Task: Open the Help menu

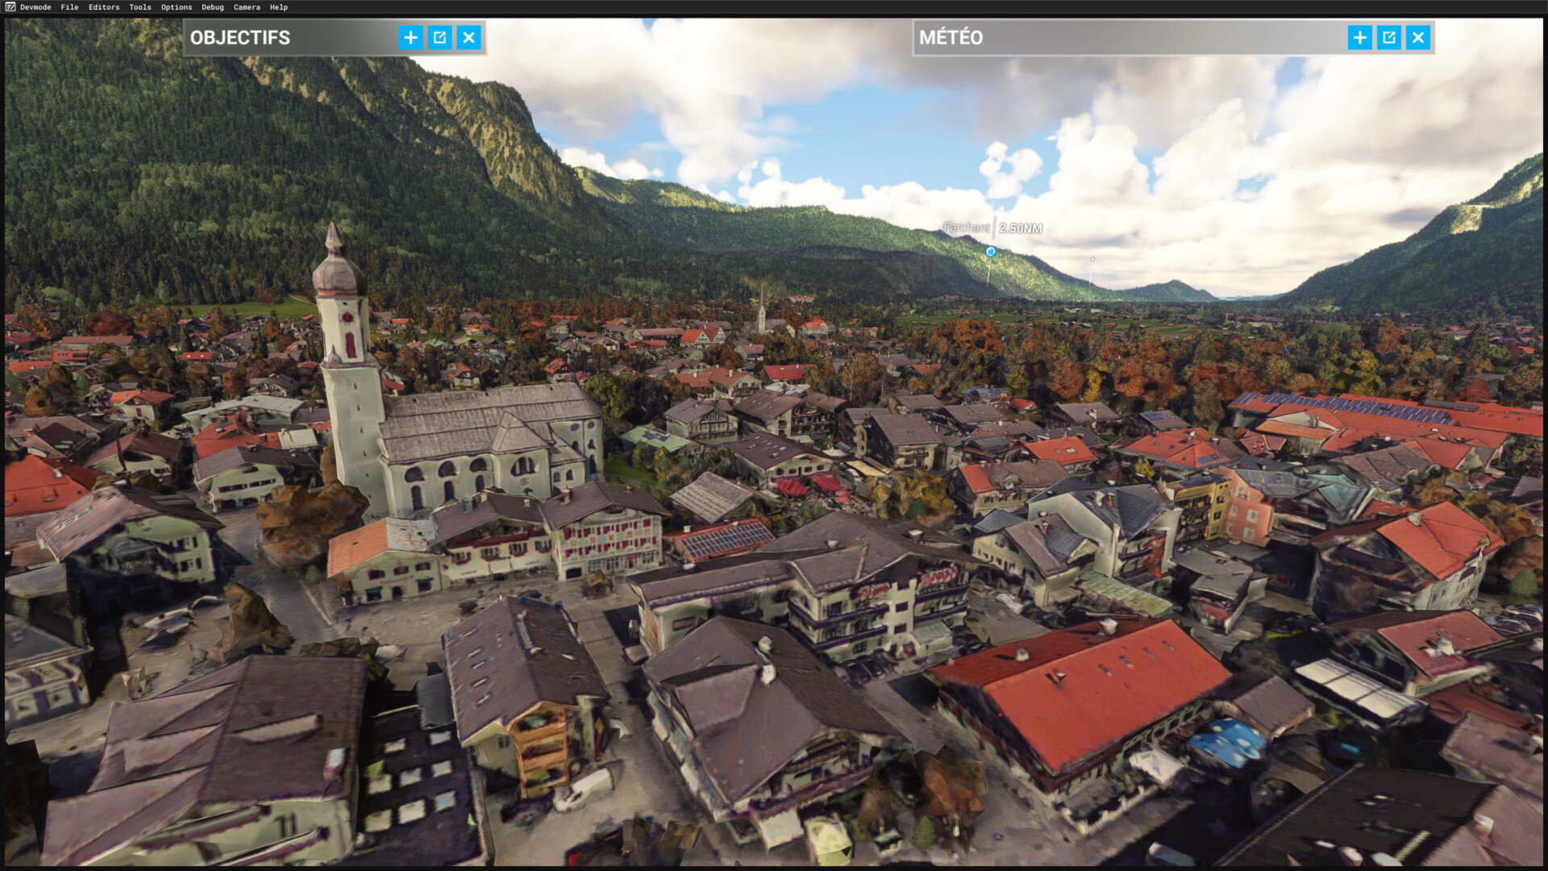Action: 279,7
